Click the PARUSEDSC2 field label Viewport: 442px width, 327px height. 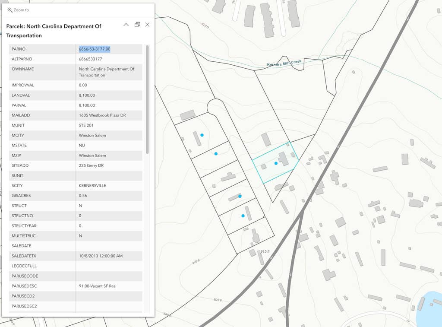tap(24, 306)
